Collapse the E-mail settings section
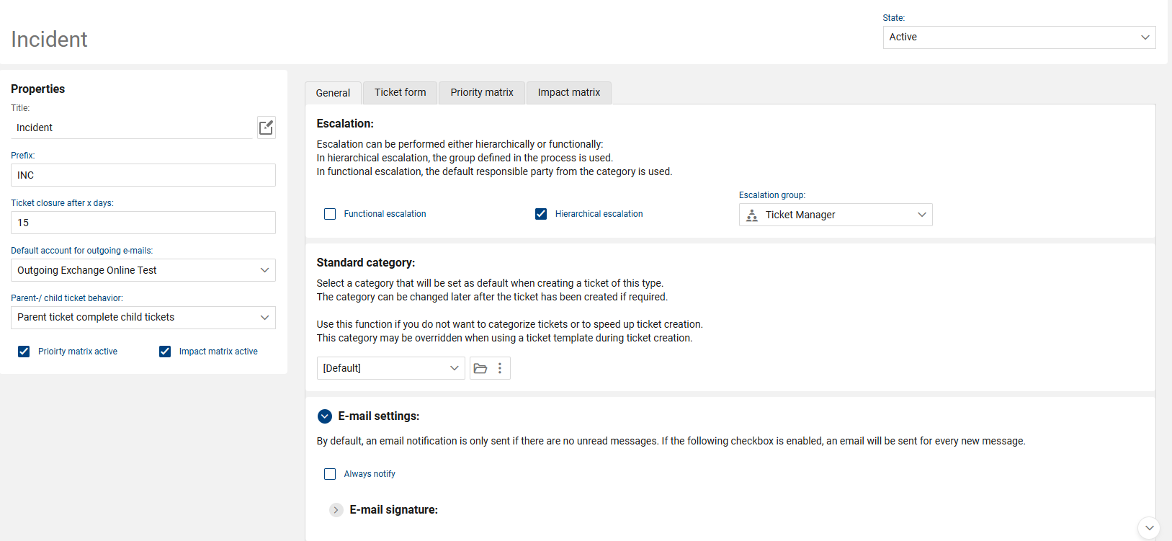Viewport: 1172px width, 541px height. click(x=325, y=416)
